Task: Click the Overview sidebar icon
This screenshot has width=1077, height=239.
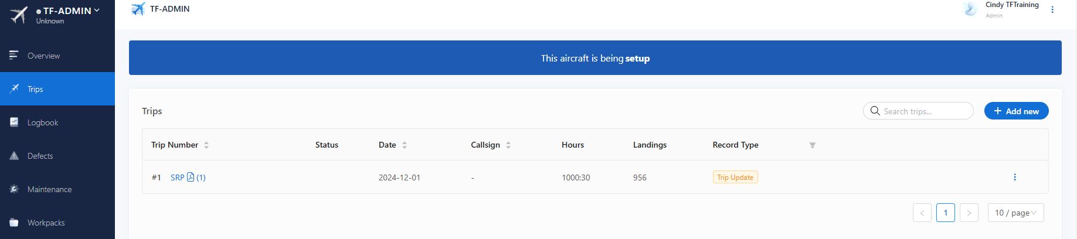Action: pyautogui.click(x=14, y=55)
